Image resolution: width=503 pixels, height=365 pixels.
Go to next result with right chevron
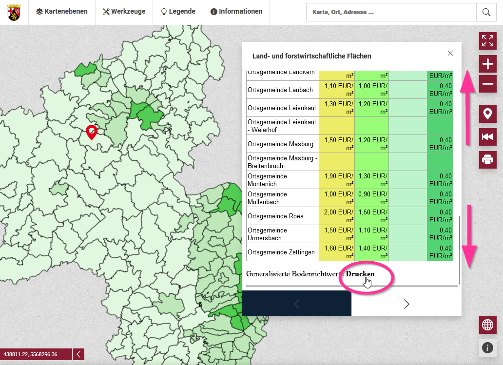click(x=406, y=304)
